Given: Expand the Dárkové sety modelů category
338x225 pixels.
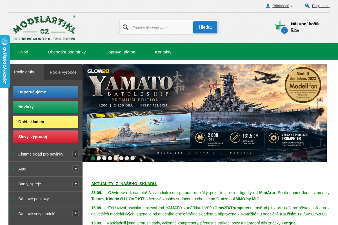Looking at the screenshot, I should coord(75,213).
